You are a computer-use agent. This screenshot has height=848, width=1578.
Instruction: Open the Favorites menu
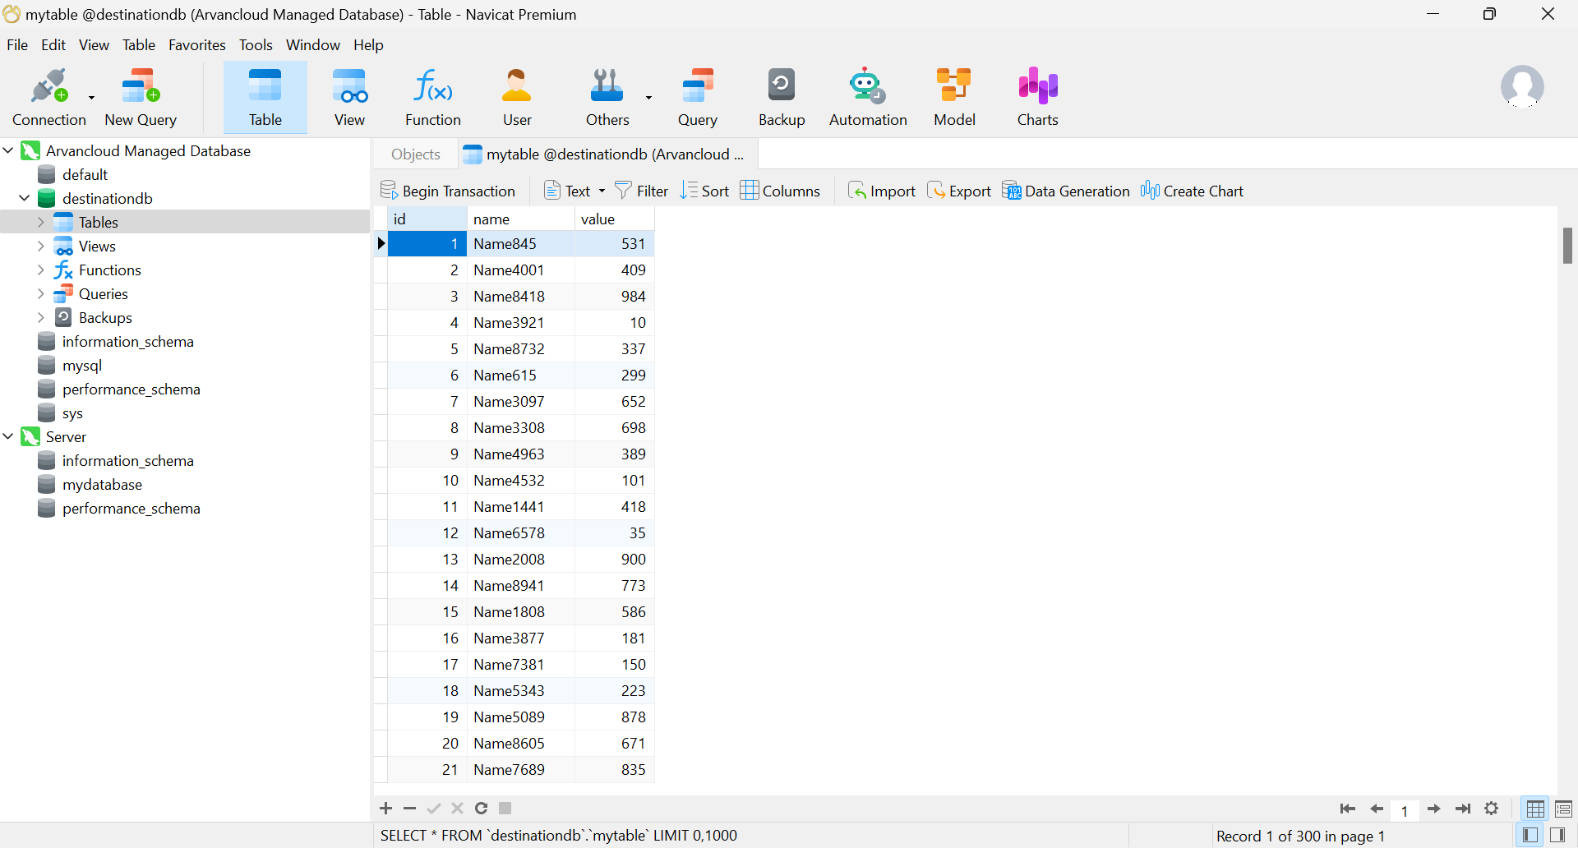pos(196,45)
